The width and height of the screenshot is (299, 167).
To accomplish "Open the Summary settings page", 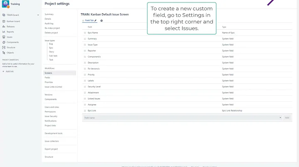I will click(49, 14).
